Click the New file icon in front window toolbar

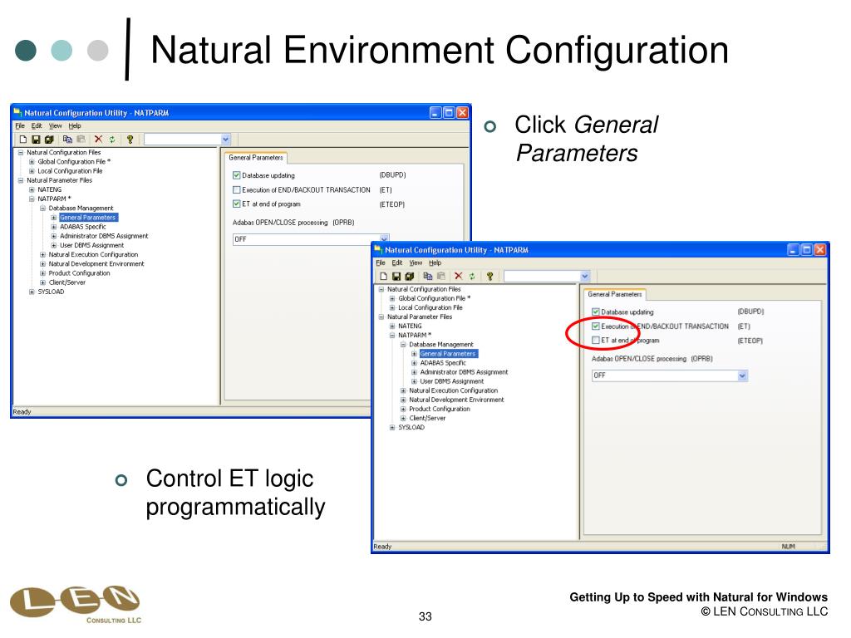[384, 276]
